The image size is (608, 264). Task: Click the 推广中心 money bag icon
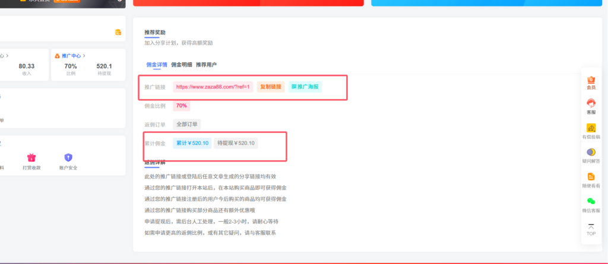click(x=58, y=56)
